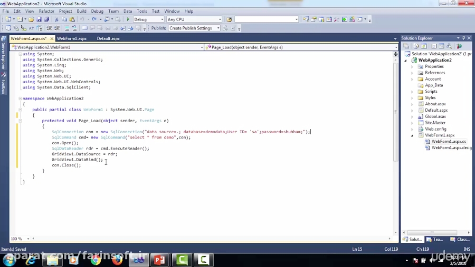
Task: Click Refresh icon in Solution Explorer toolbar
Action: (424, 46)
